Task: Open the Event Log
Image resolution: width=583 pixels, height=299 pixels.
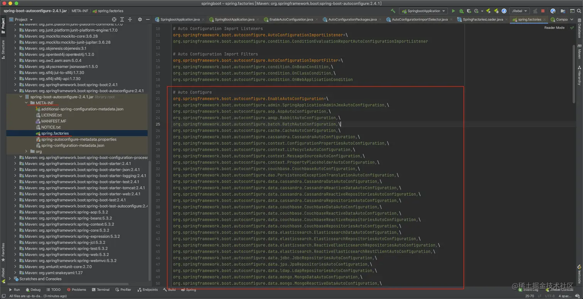Action: point(528,289)
